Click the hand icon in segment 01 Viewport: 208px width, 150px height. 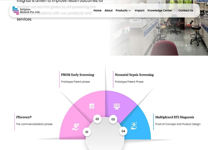click(x=76, y=127)
